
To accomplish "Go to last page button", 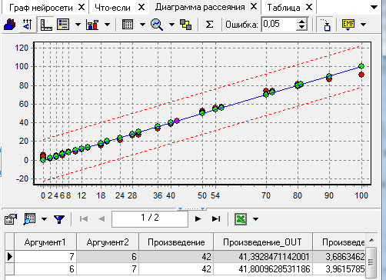I will click(x=216, y=219).
